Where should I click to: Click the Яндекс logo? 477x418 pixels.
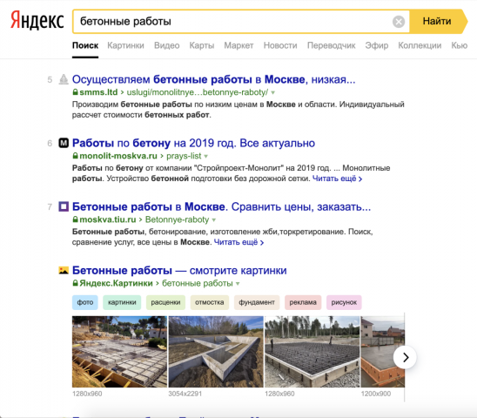[x=37, y=20]
